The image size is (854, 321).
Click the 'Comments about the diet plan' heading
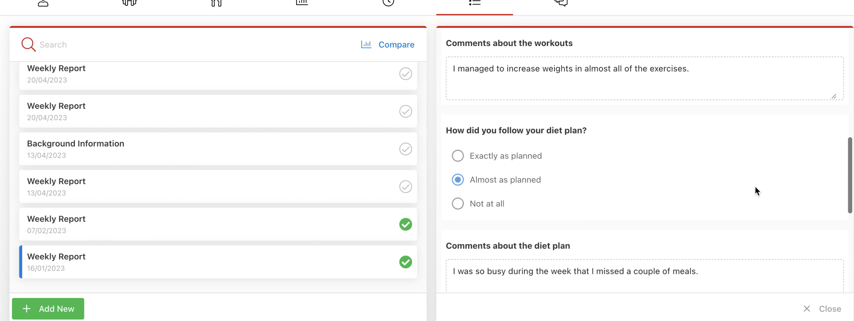tap(508, 246)
